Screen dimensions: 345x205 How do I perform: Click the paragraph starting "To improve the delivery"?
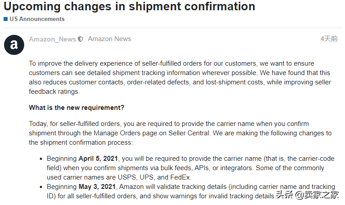pyautogui.click(x=180, y=78)
